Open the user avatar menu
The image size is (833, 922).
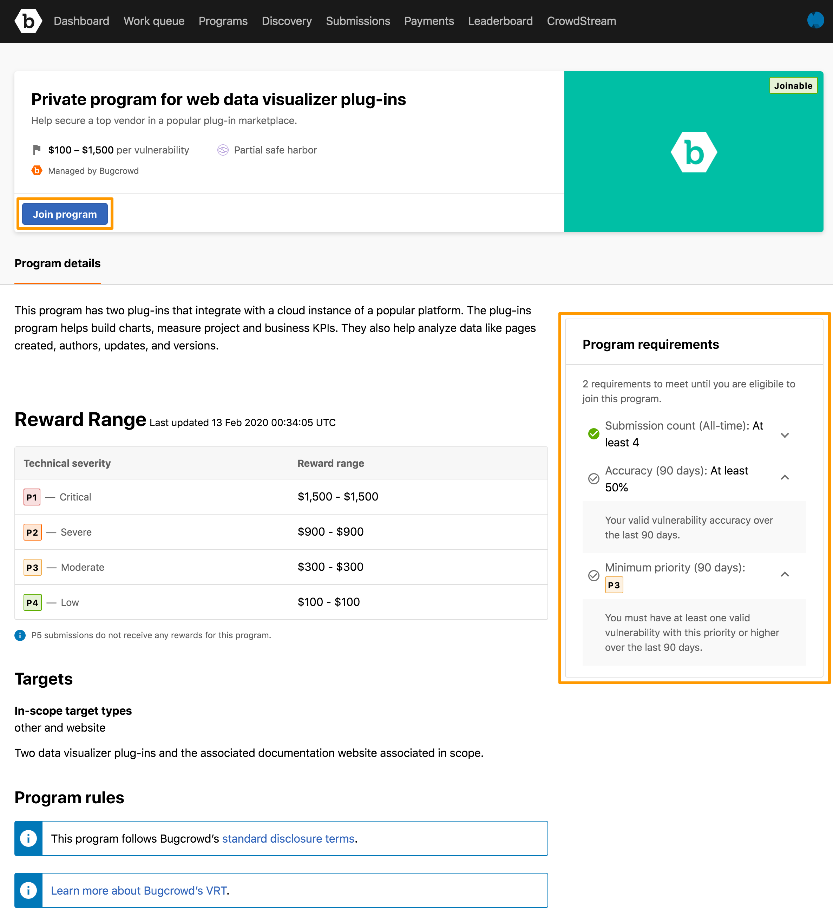click(815, 21)
